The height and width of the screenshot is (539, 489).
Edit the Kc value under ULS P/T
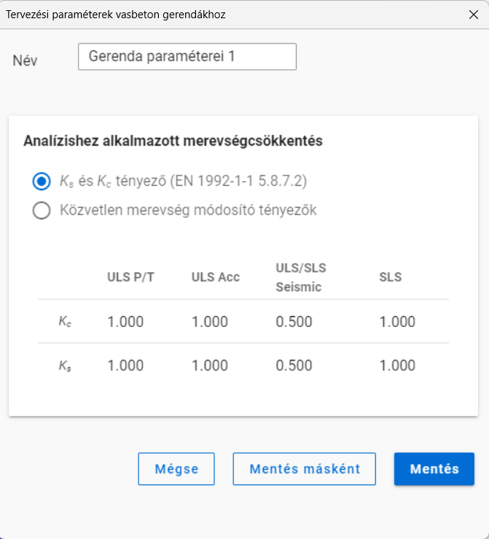point(125,322)
